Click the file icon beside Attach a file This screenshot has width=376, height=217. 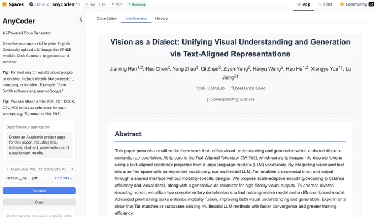click(x=7, y=169)
